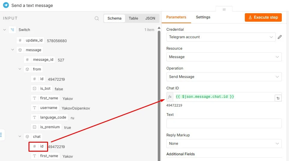
Task: Open the Reply Markup dropdown
Action: pyautogui.click(x=224, y=144)
